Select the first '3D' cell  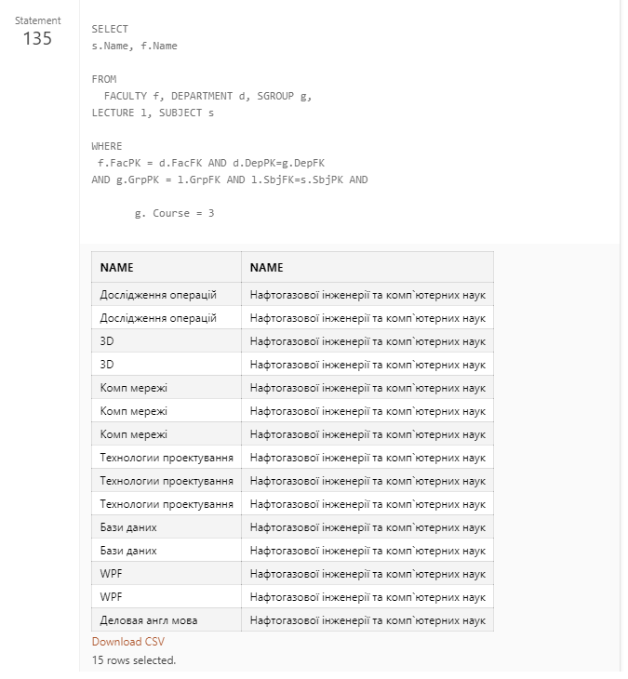click(x=107, y=341)
